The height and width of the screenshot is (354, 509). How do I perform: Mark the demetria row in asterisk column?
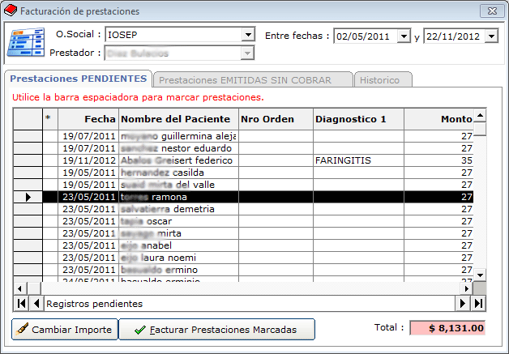tap(49, 209)
